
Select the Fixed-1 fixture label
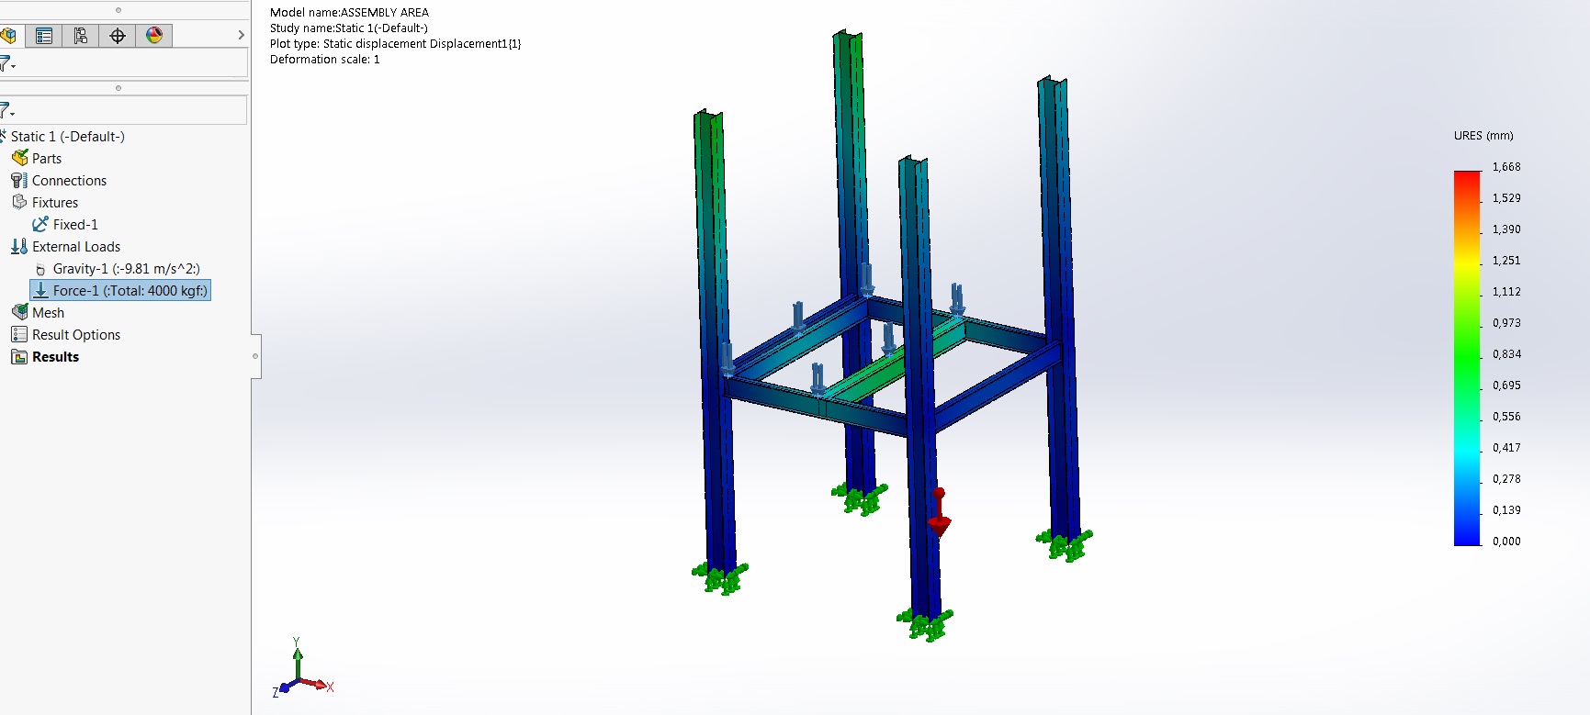pyautogui.click(x=75, y=225)
